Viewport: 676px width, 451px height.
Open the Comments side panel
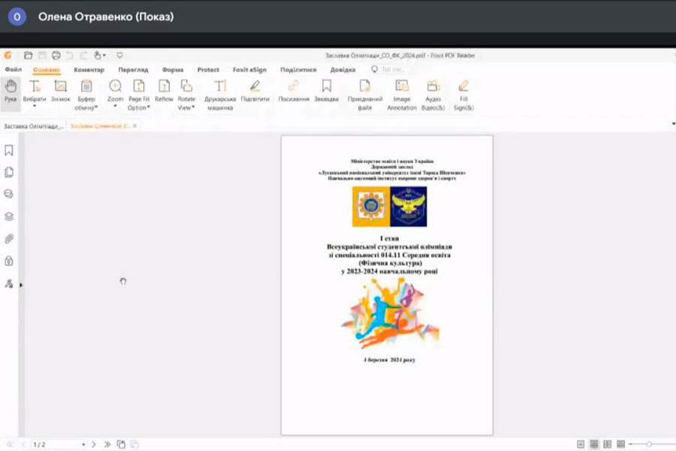click(x=8, y=194)
